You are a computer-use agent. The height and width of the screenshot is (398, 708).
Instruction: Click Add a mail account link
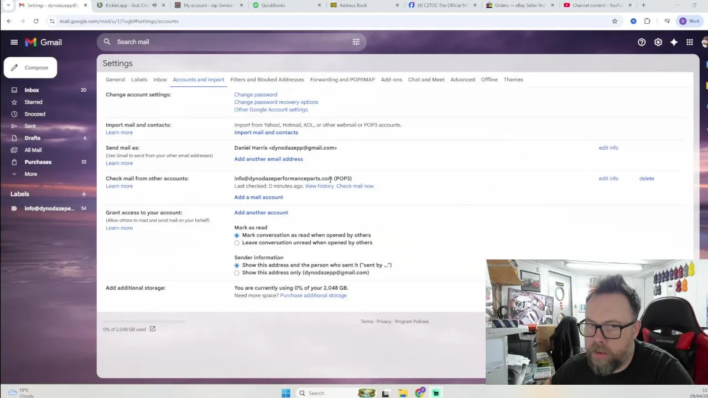pos(258,197)
